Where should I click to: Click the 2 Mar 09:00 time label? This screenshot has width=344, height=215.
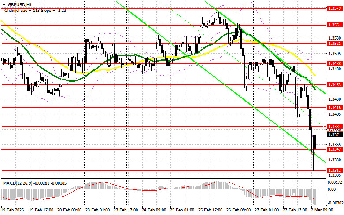322,210
